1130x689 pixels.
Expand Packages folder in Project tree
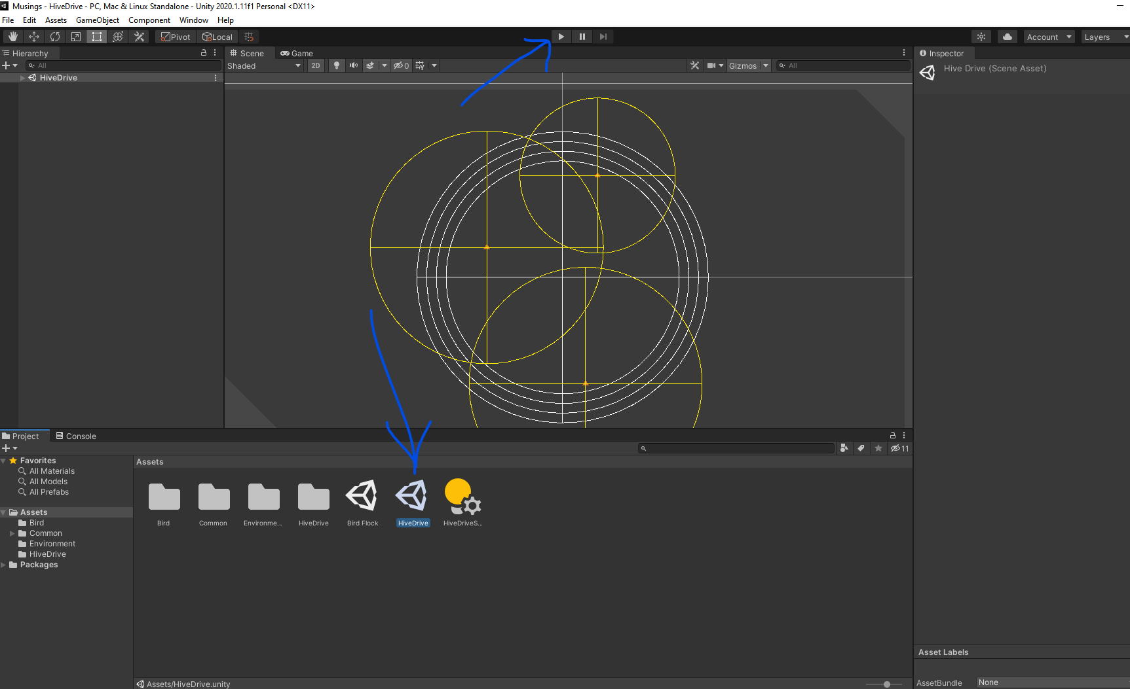4,565
